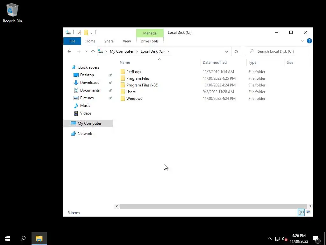Image resolution: width=326 pixels, height=245 pixels.
Task: Select the Program Files (x86) folder
Action: click(x=142, y=85)
